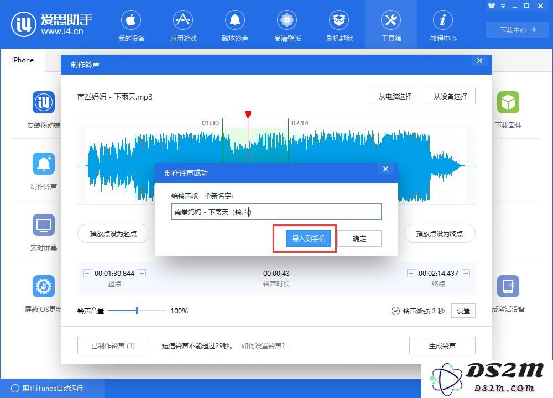Click the 00:02:14.437 end time value

(439, 273)
